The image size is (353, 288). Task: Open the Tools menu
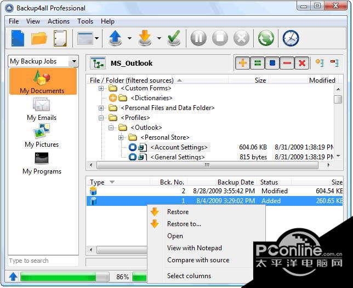point(85,21)
